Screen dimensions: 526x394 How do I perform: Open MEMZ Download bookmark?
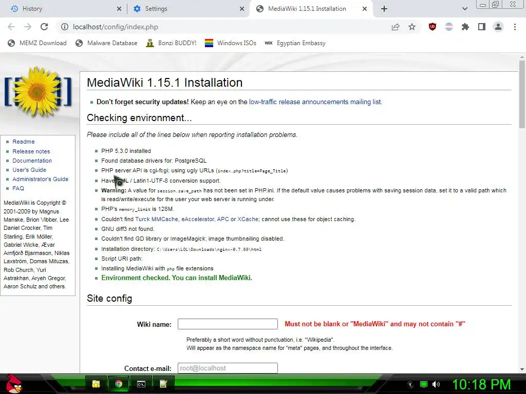37,43
